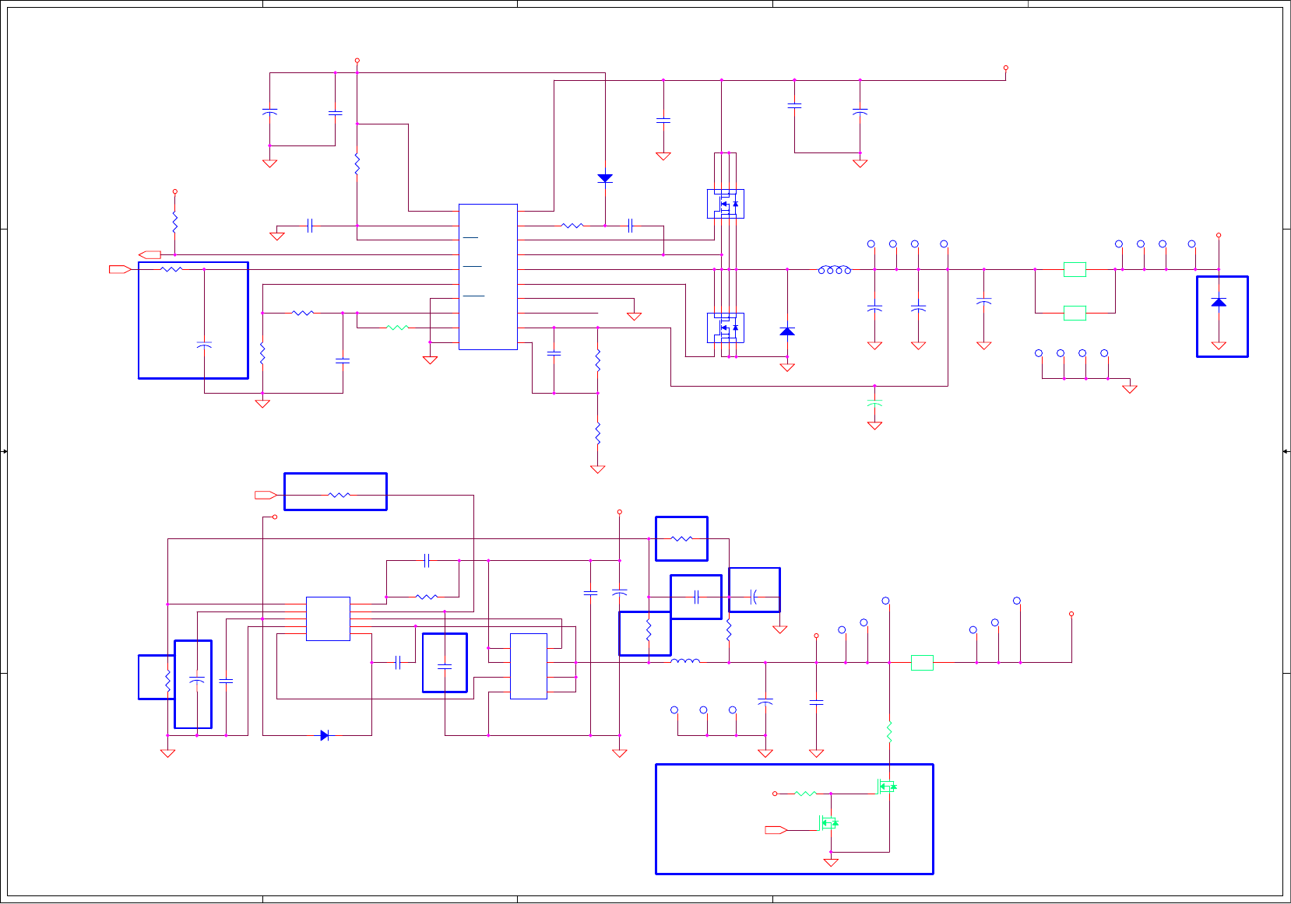Click the lower of the two stacked green rectangles
Image resolution: width=1291 pixels, height=904 pixels.
click(1075, 313)
